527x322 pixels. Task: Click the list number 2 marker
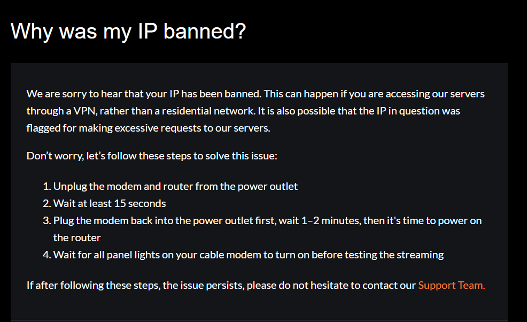[46, 204]
